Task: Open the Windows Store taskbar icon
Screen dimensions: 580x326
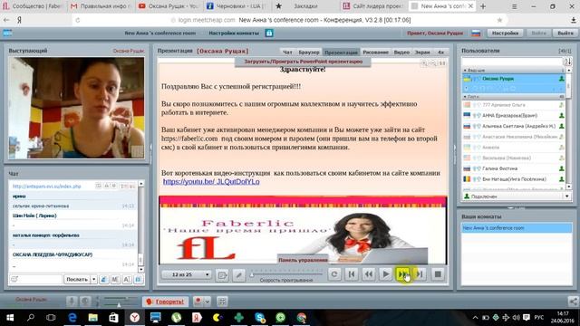Action: click(x=113, y=318)
